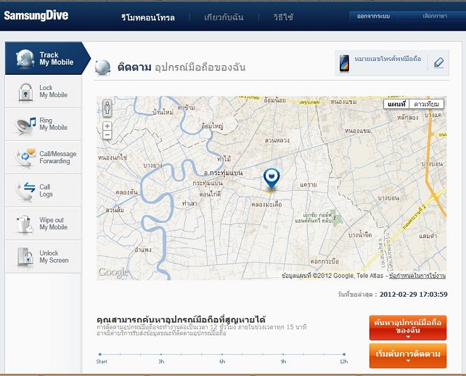Screen dimensions: 466x376
Task: Zoom out on the map
Action: [107, 134]
